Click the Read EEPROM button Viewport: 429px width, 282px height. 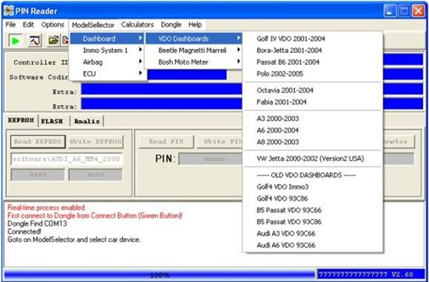[x=38, y=142]
